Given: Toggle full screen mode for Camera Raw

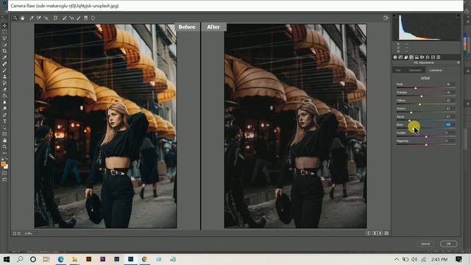Looking at the screenshot, I should pyautogui.click(x=386, y=18).
